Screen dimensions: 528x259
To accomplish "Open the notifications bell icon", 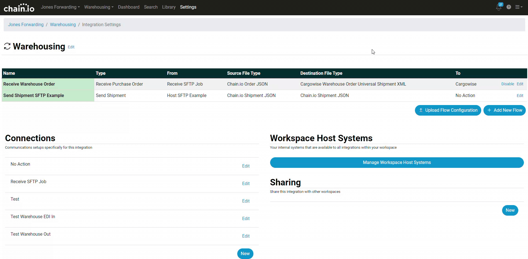I will [x=499, y=7].
